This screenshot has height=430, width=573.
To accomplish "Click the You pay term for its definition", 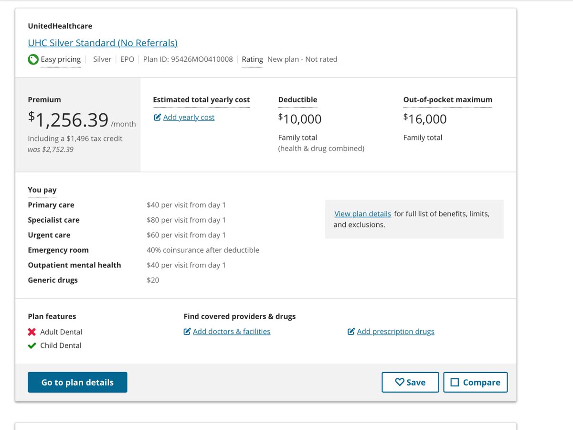I will click(42, 190).
